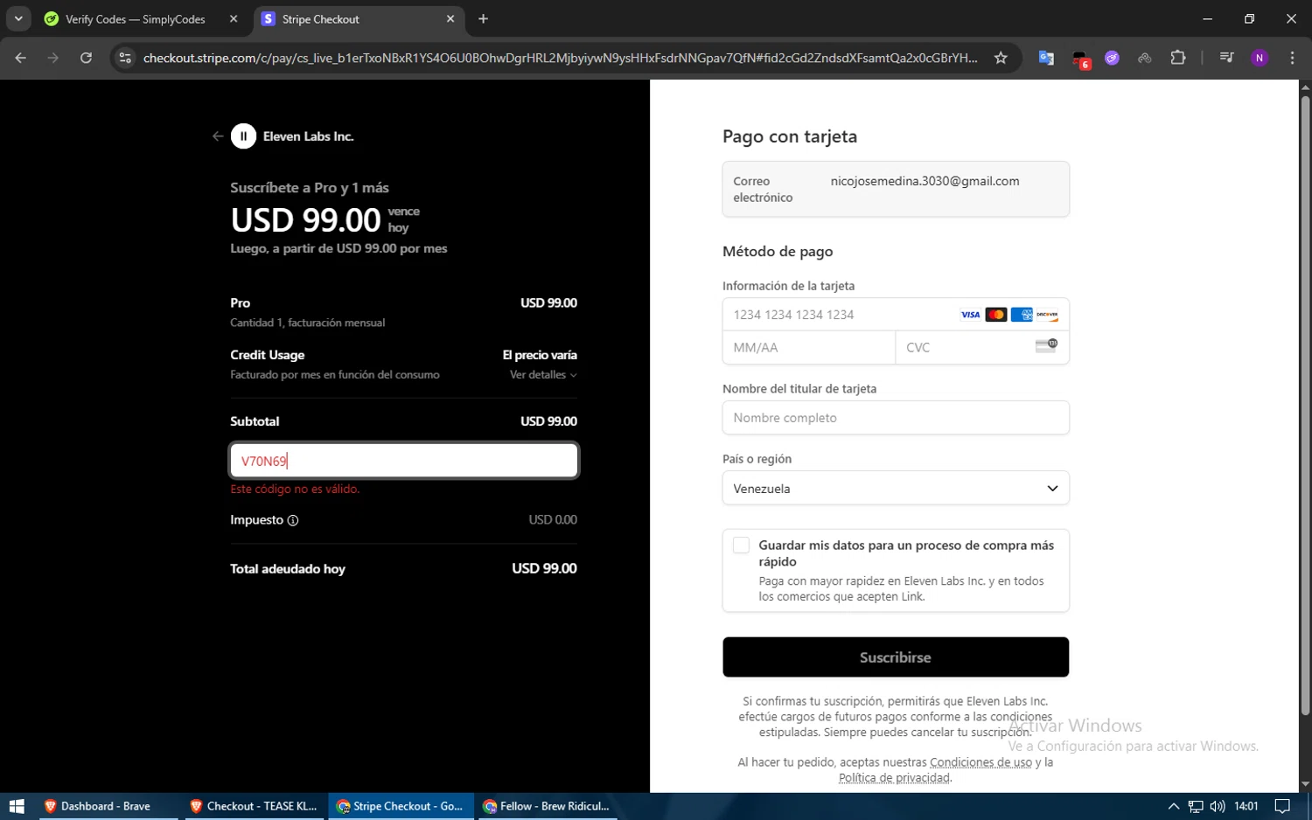Open the media control toolbar icon

tap(1226, 58)
